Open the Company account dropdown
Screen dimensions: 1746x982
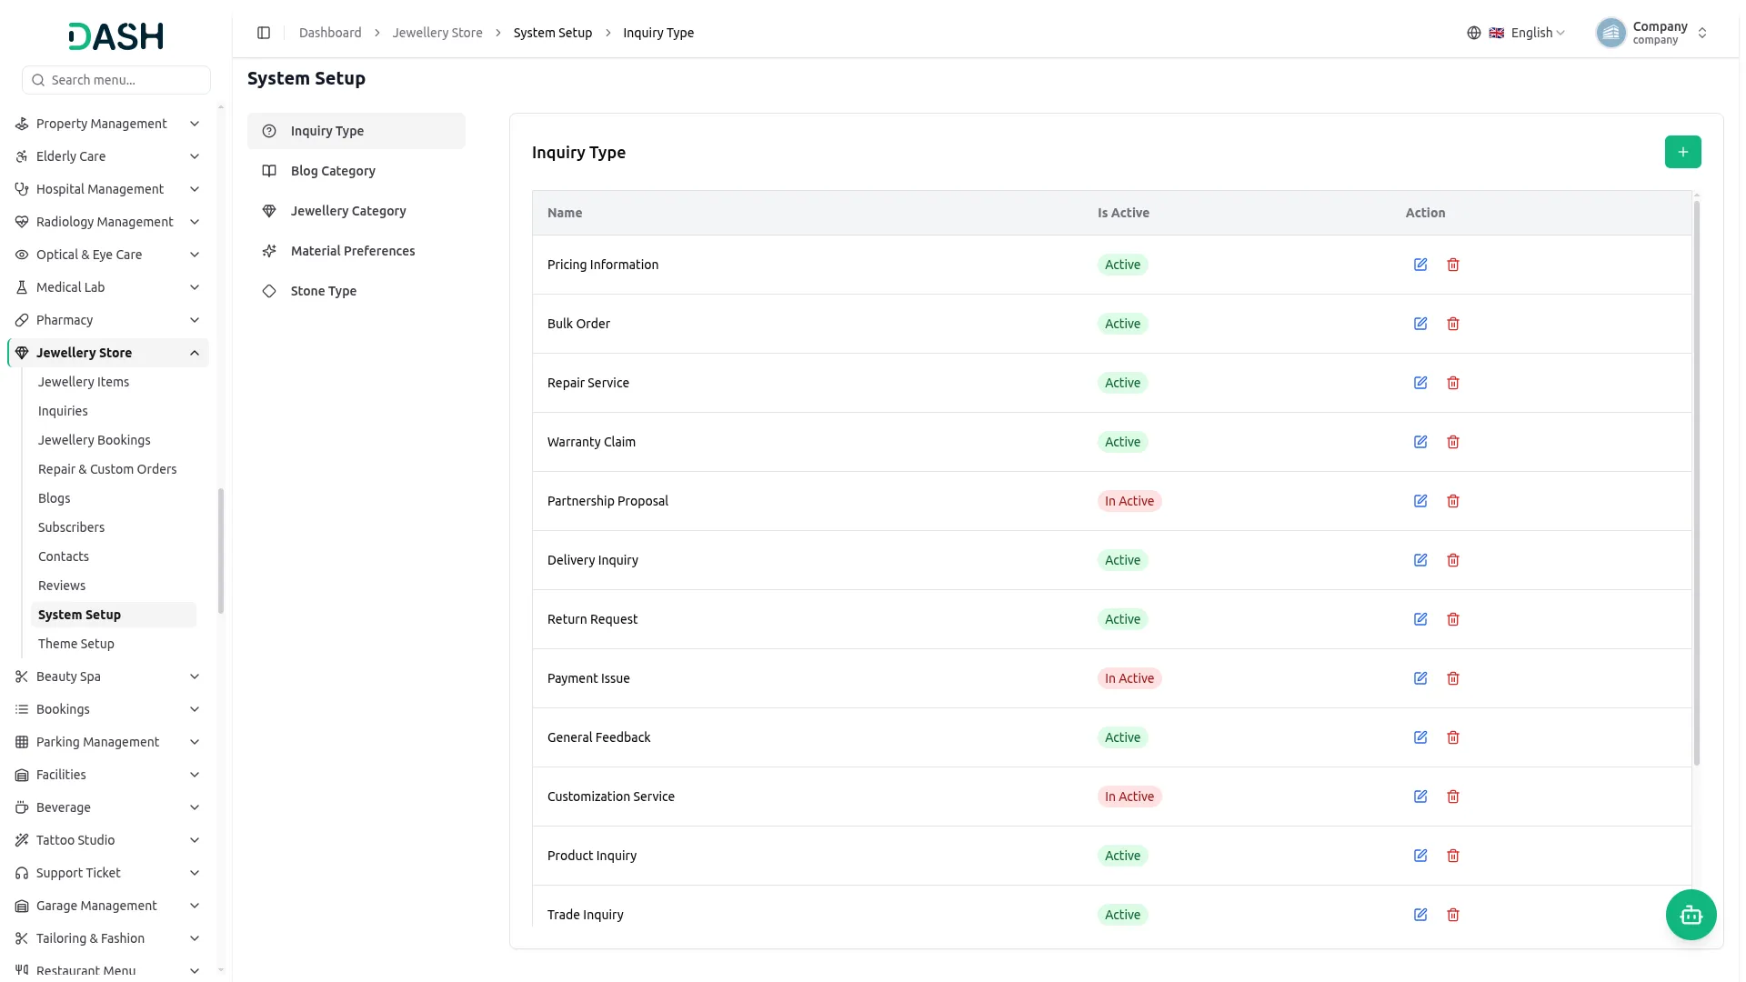tap(1652, 33)
